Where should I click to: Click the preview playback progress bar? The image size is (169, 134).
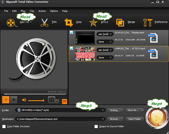[34, 94]
